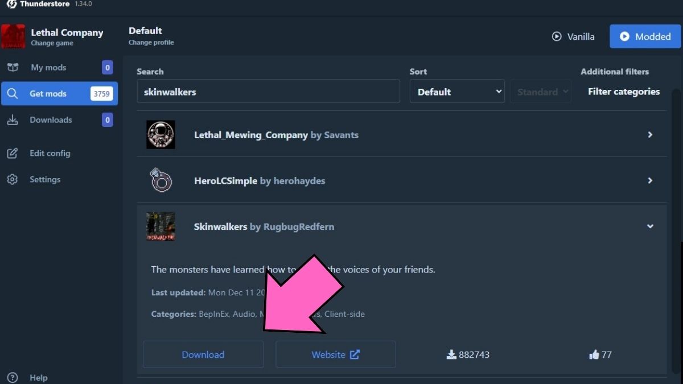Click the download count icon 882743
The height and width of the screenshot is (384, 683).
pos(451,354)
